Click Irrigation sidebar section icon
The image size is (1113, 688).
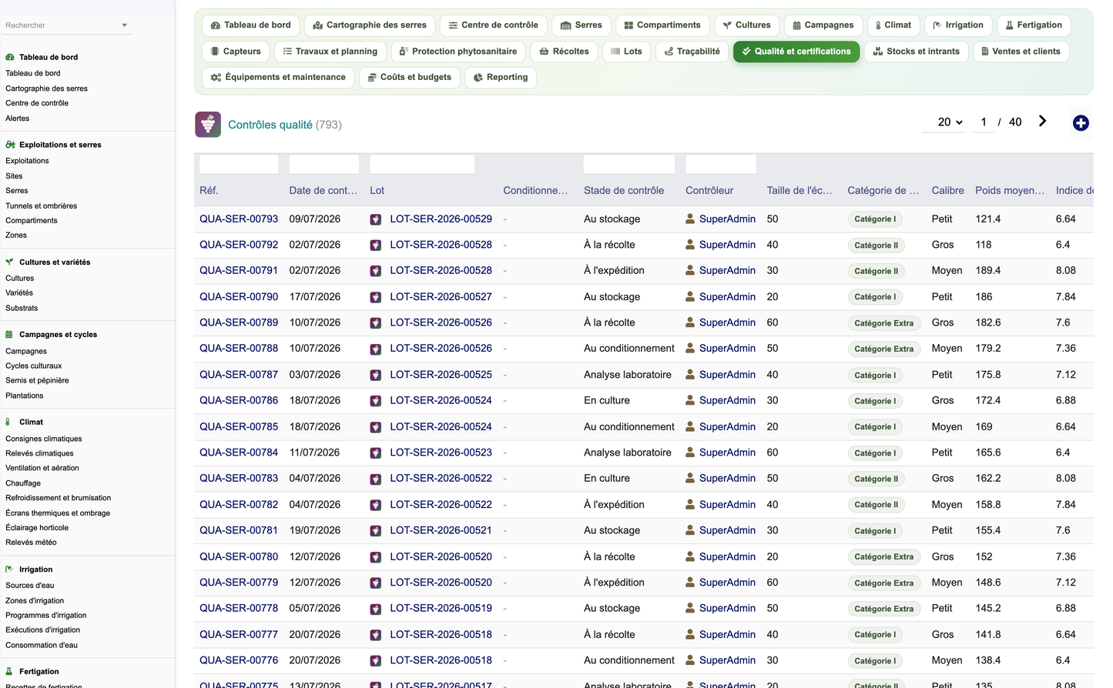click(9, 569)
